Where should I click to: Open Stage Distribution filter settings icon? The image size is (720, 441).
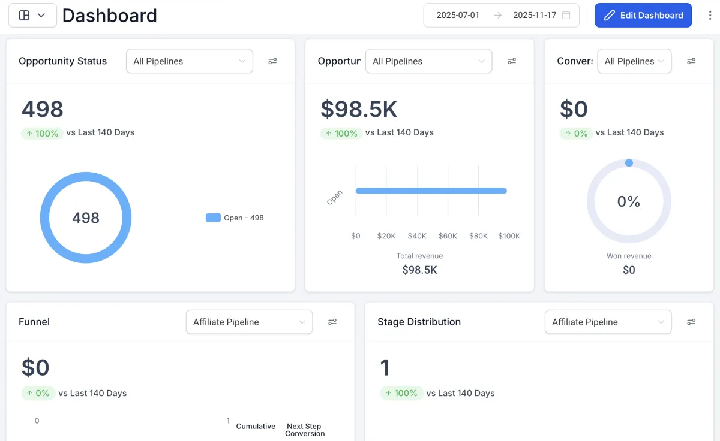tap(691, 322)
